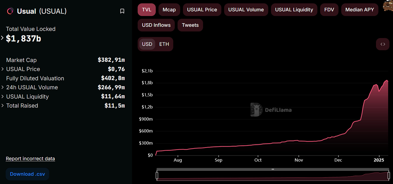Click the Dec label on chart axis
Image resolution: width=393 pixels, height=184 pixels.
point(338,160)
